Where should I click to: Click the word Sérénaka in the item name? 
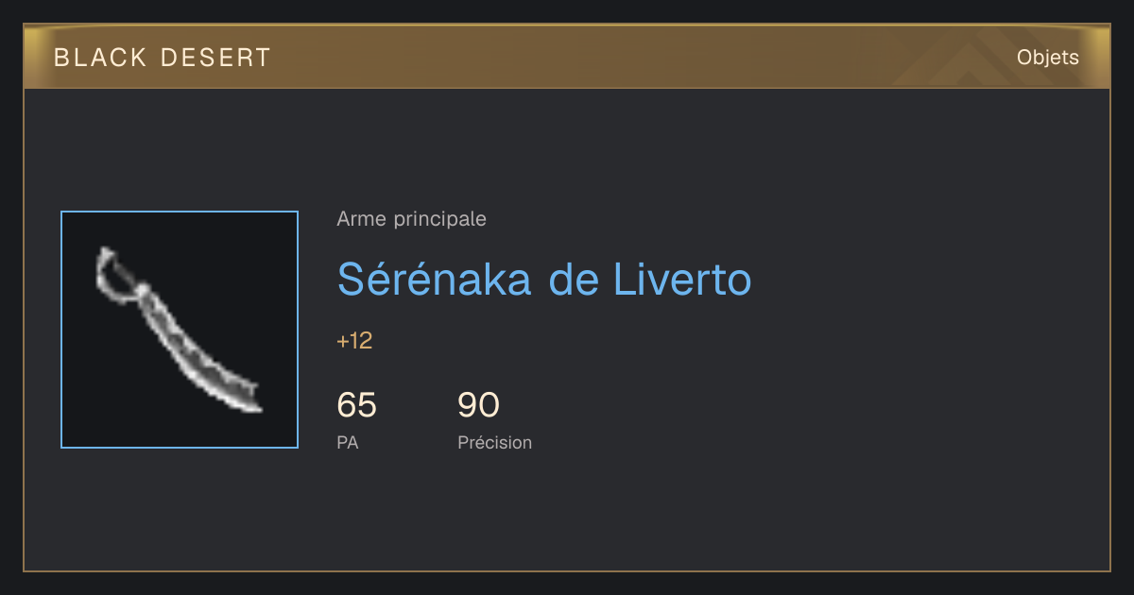pyautogui.click(x=435, y=279)
